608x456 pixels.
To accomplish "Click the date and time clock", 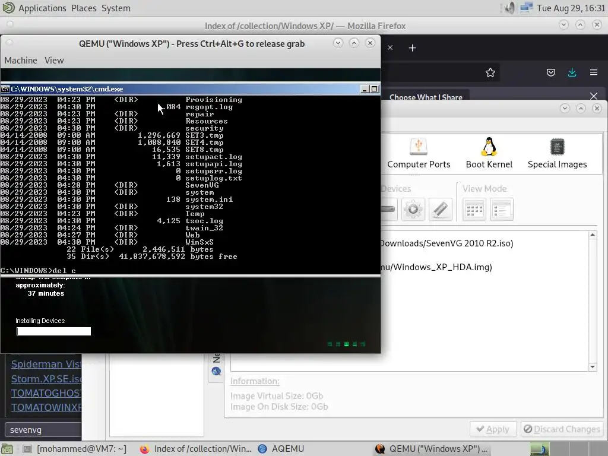I will 571,8.
